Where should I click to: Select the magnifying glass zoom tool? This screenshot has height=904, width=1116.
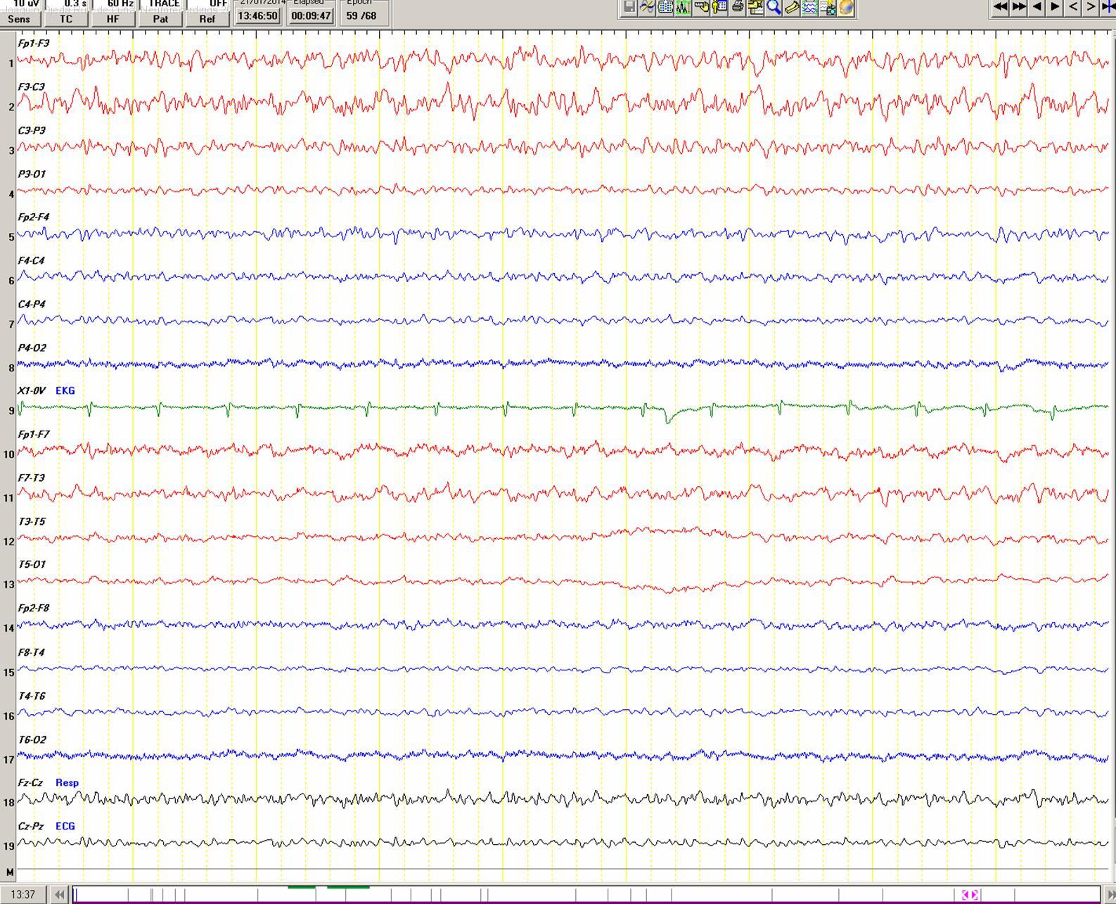tap(774, 8)
